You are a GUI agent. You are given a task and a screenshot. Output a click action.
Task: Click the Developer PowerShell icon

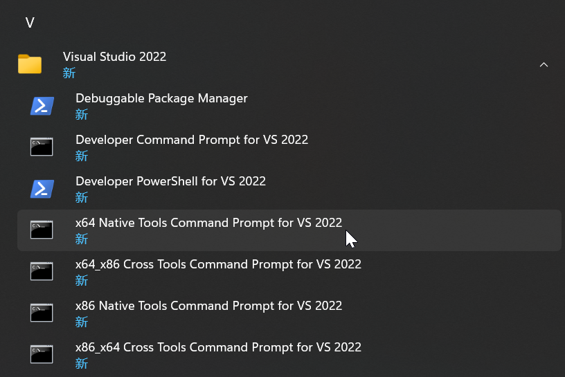click(x=42, y=189)
